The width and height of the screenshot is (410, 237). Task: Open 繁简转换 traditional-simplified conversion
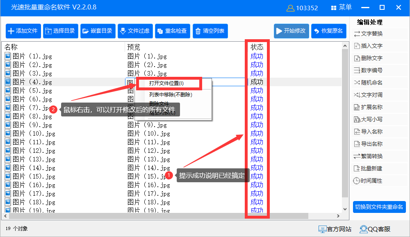click(x=368, y=156)
